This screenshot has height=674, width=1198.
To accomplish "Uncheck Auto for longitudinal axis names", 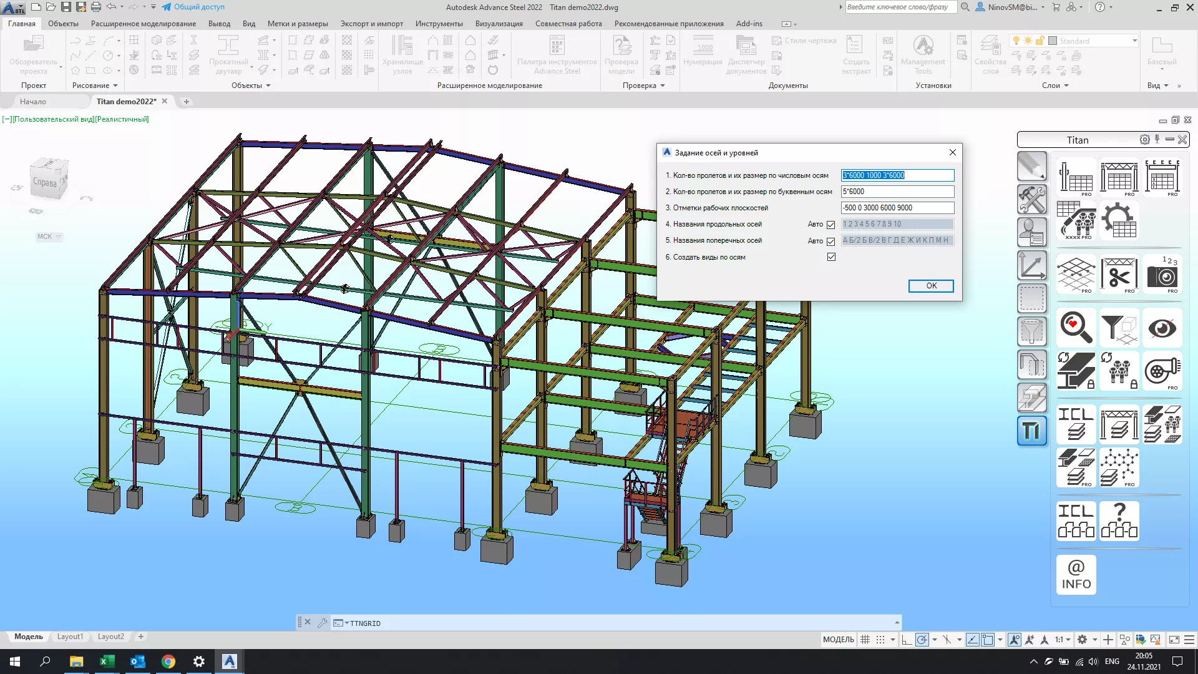I will (830, 225).
